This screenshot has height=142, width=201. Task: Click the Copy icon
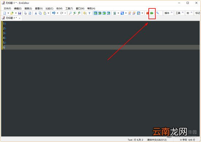click(40, 13)
